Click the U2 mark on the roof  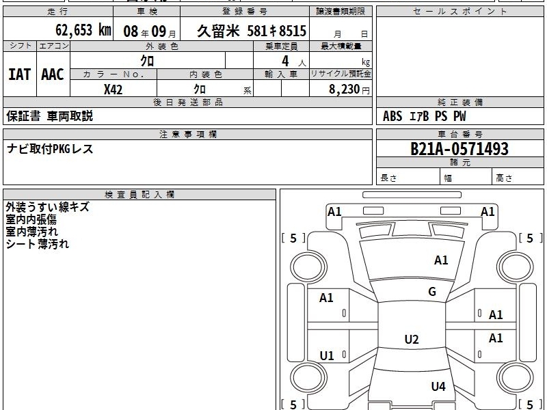pyautogui.click(x=412, y=339)
